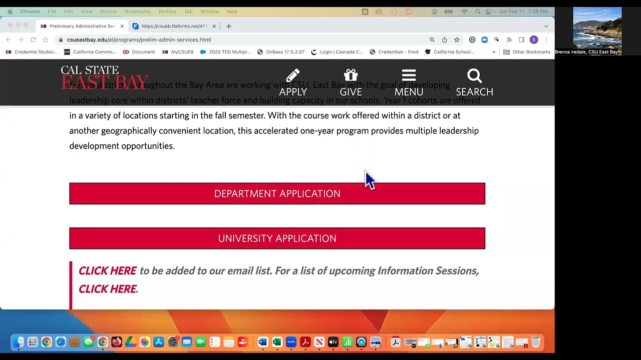Expand the tab search chevron in Chrome

coord(546,26)
